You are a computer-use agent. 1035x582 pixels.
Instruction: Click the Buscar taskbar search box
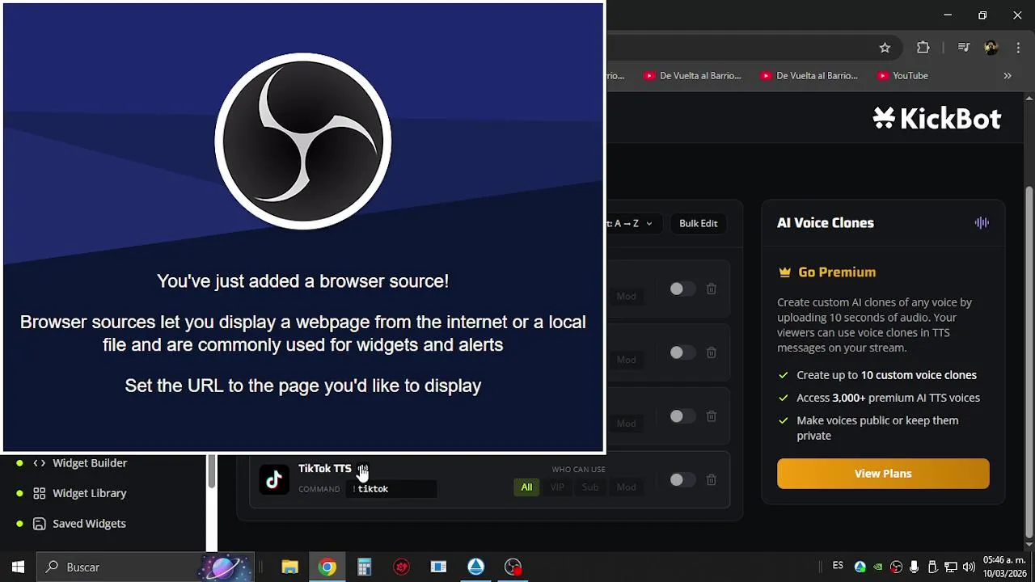click(x=147, y=567)
